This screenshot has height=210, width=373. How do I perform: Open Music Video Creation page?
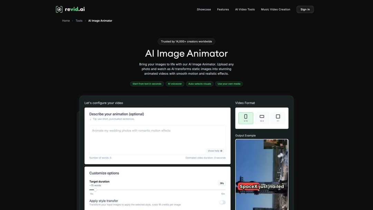[276, 10]
